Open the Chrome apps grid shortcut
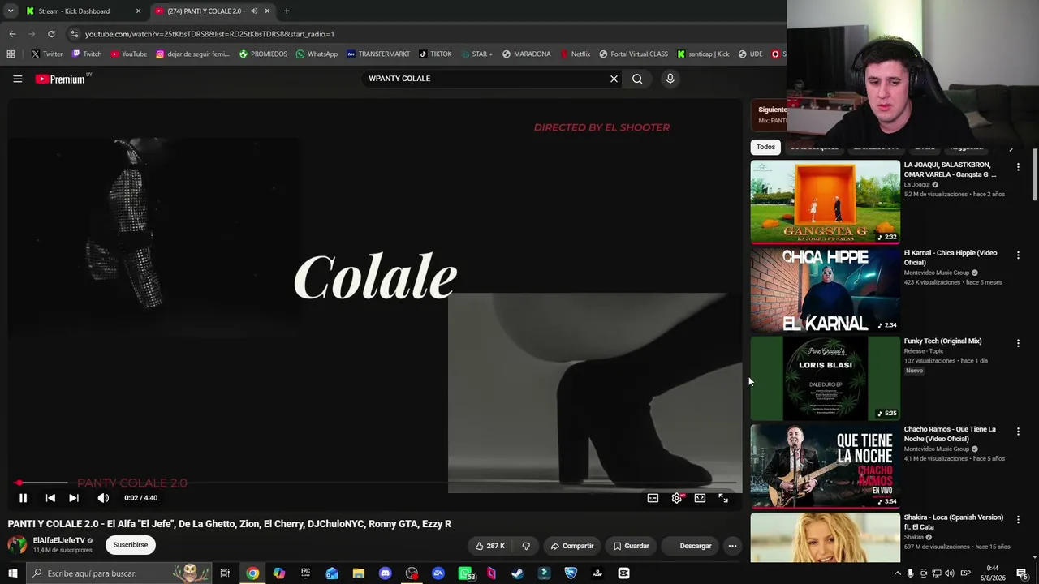The height and width of the screenshot is (584, 1039). tap(11, 54)
